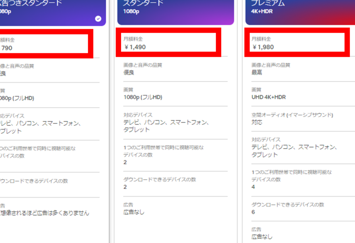Click the Standard 広告なし text

click(134, 212)
